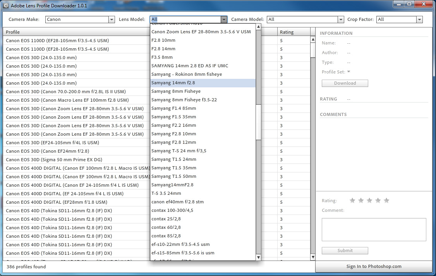Click the profile table scroll-down arrow
The image size is (436, 276).
pos(313,257)
